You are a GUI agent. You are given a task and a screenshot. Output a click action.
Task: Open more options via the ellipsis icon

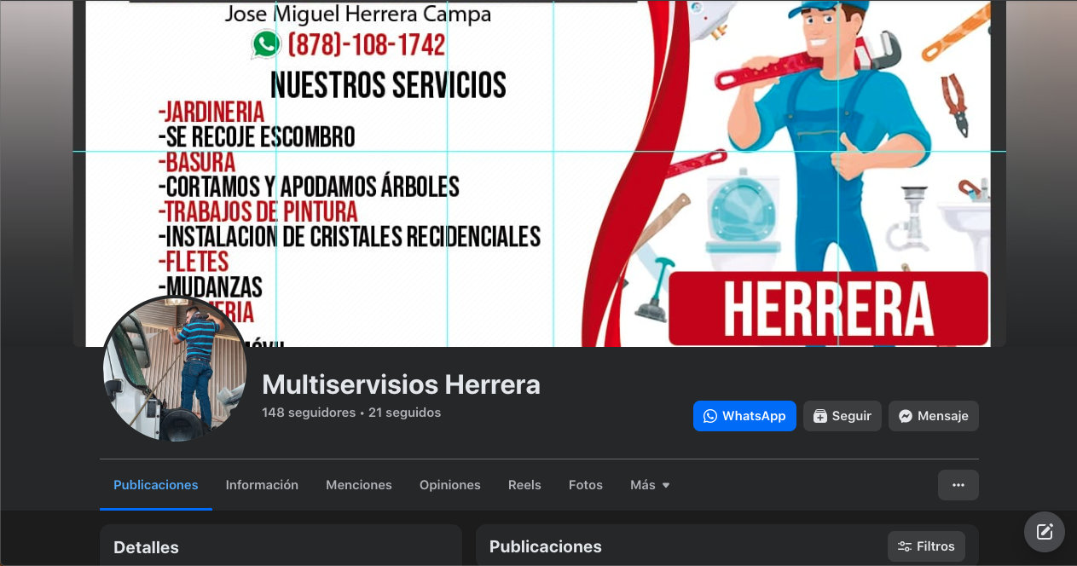[x=958, y=484]
